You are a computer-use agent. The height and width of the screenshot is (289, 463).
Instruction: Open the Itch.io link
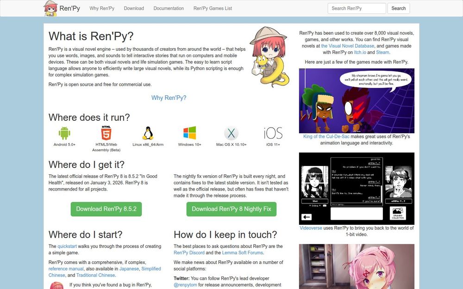coord(360,53)
